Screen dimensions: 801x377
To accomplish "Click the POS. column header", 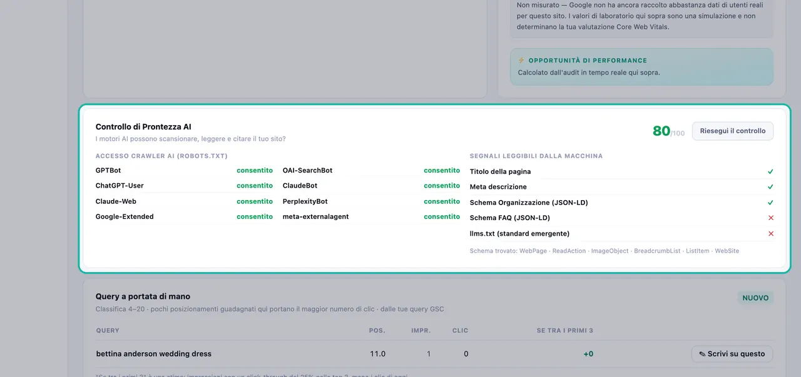I will [x=377, y=331].
